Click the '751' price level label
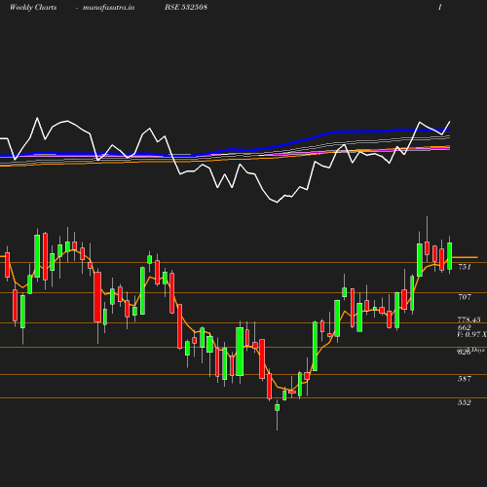The width and height of the screenshot is (487, 487). tap(465, 267)
